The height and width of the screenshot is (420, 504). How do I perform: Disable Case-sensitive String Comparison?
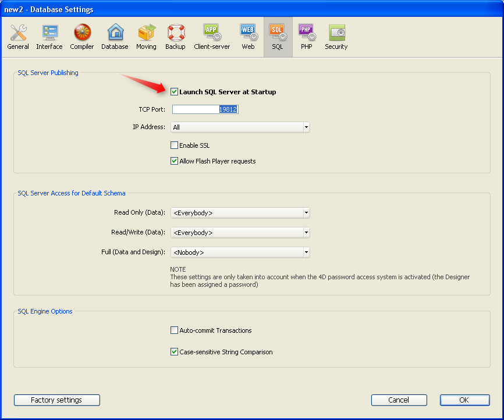click(x=175, y=352)
